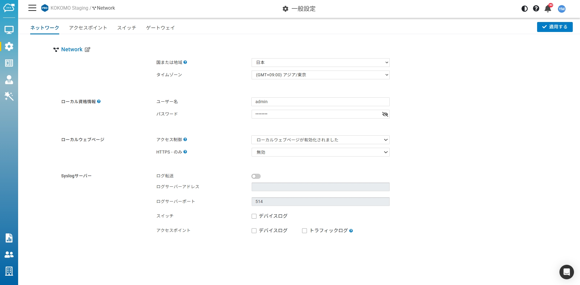This screenshot has width=580, height=285.
Task: Click the ユーザー名 admin input field
Action: (x=320, y=102)
